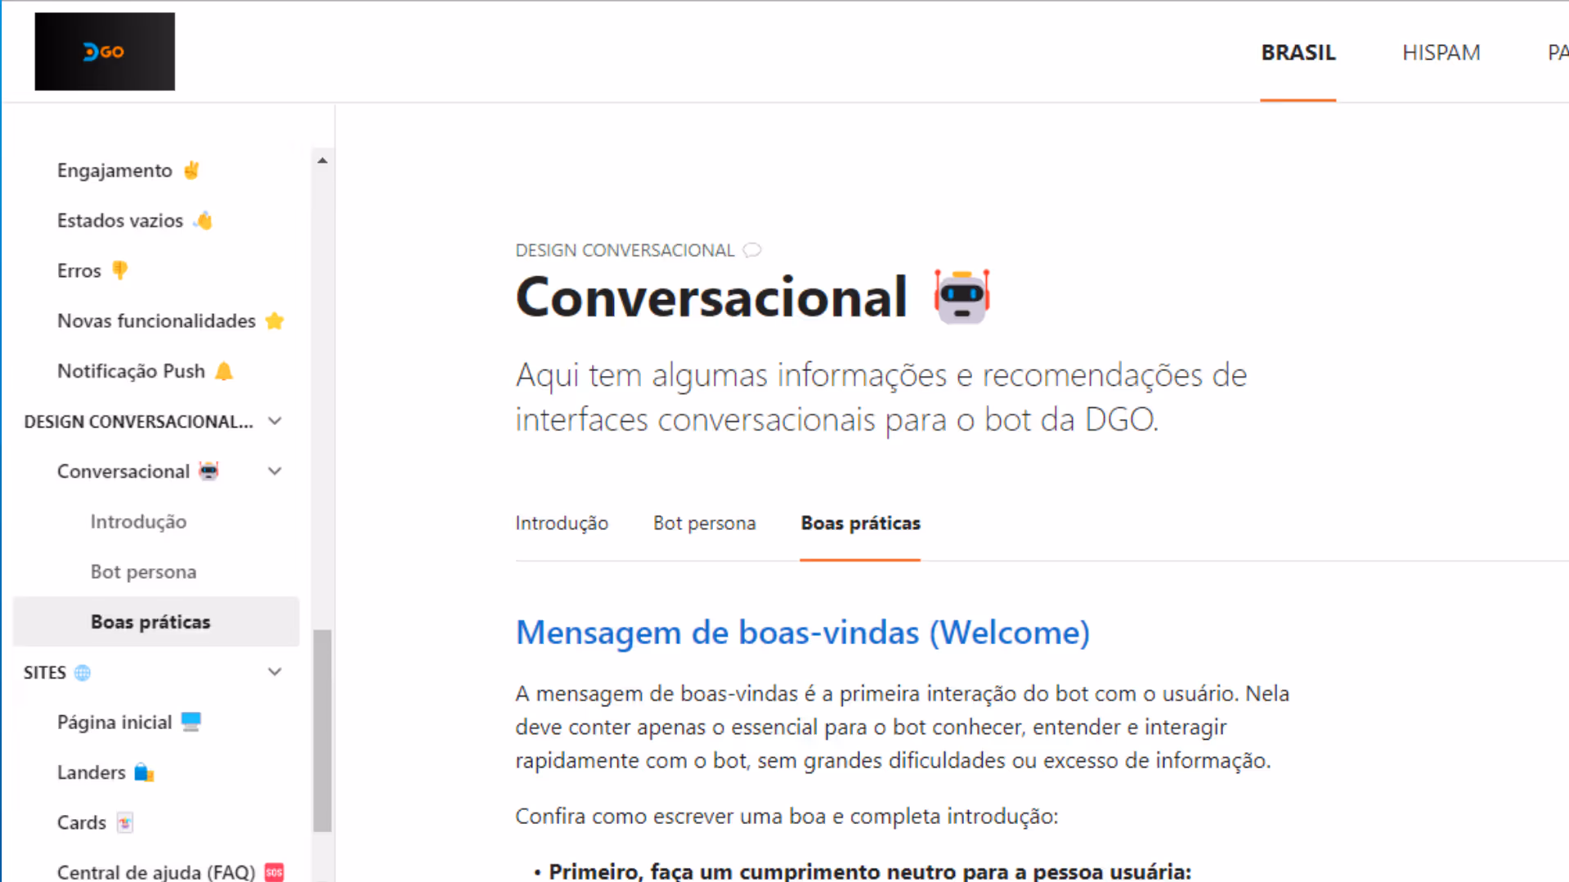
Task: Click the star icon next to Novas funcionalidades
Action: pos(275,321)
